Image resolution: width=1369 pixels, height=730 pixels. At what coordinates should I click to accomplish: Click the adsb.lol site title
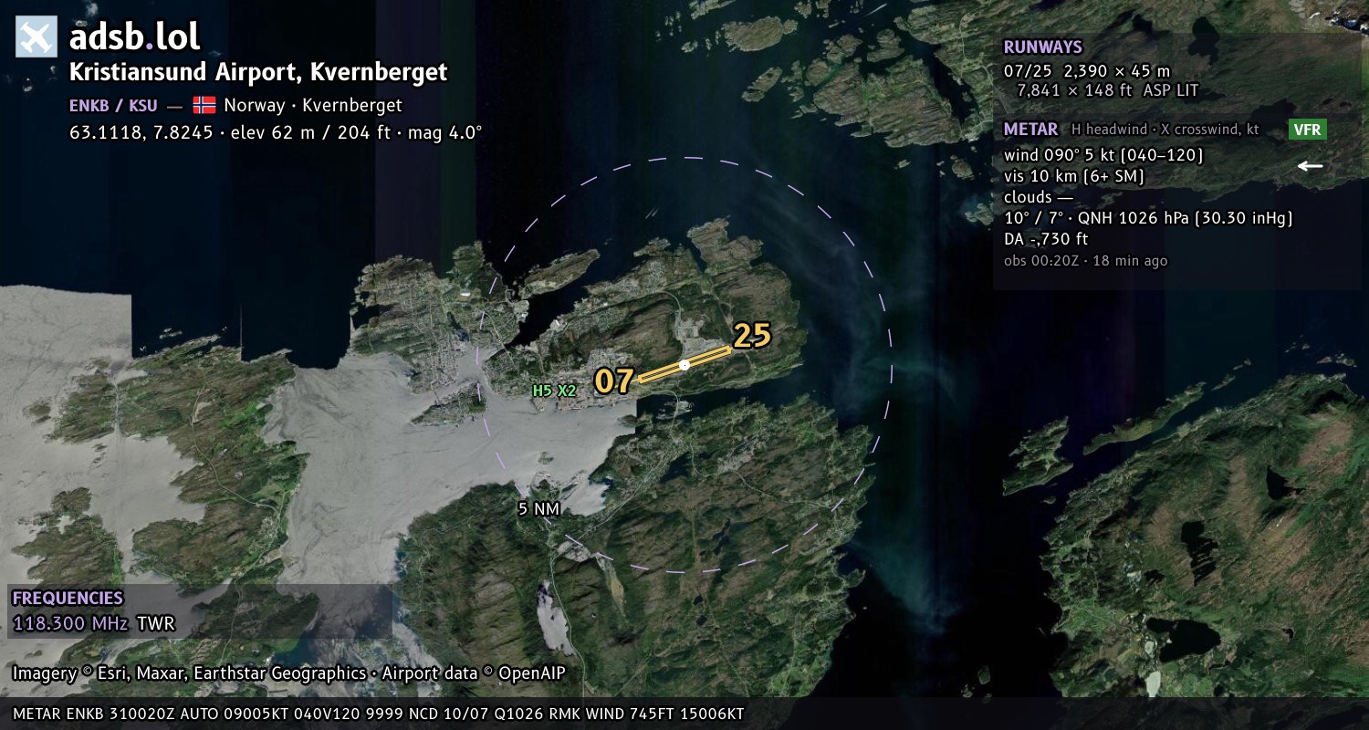pos(135,36)
